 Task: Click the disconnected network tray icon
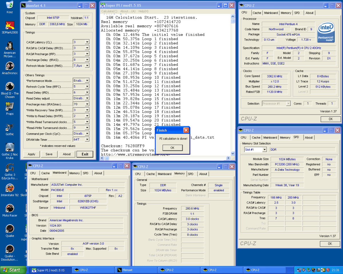299,270
